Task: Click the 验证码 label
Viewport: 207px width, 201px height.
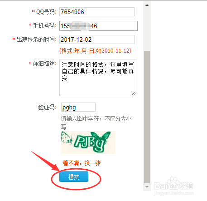Action: pyautogui.click(x=47, y=107)
